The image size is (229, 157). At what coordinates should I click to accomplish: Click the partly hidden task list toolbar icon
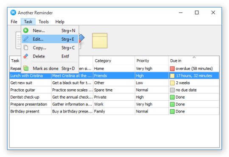18,40
